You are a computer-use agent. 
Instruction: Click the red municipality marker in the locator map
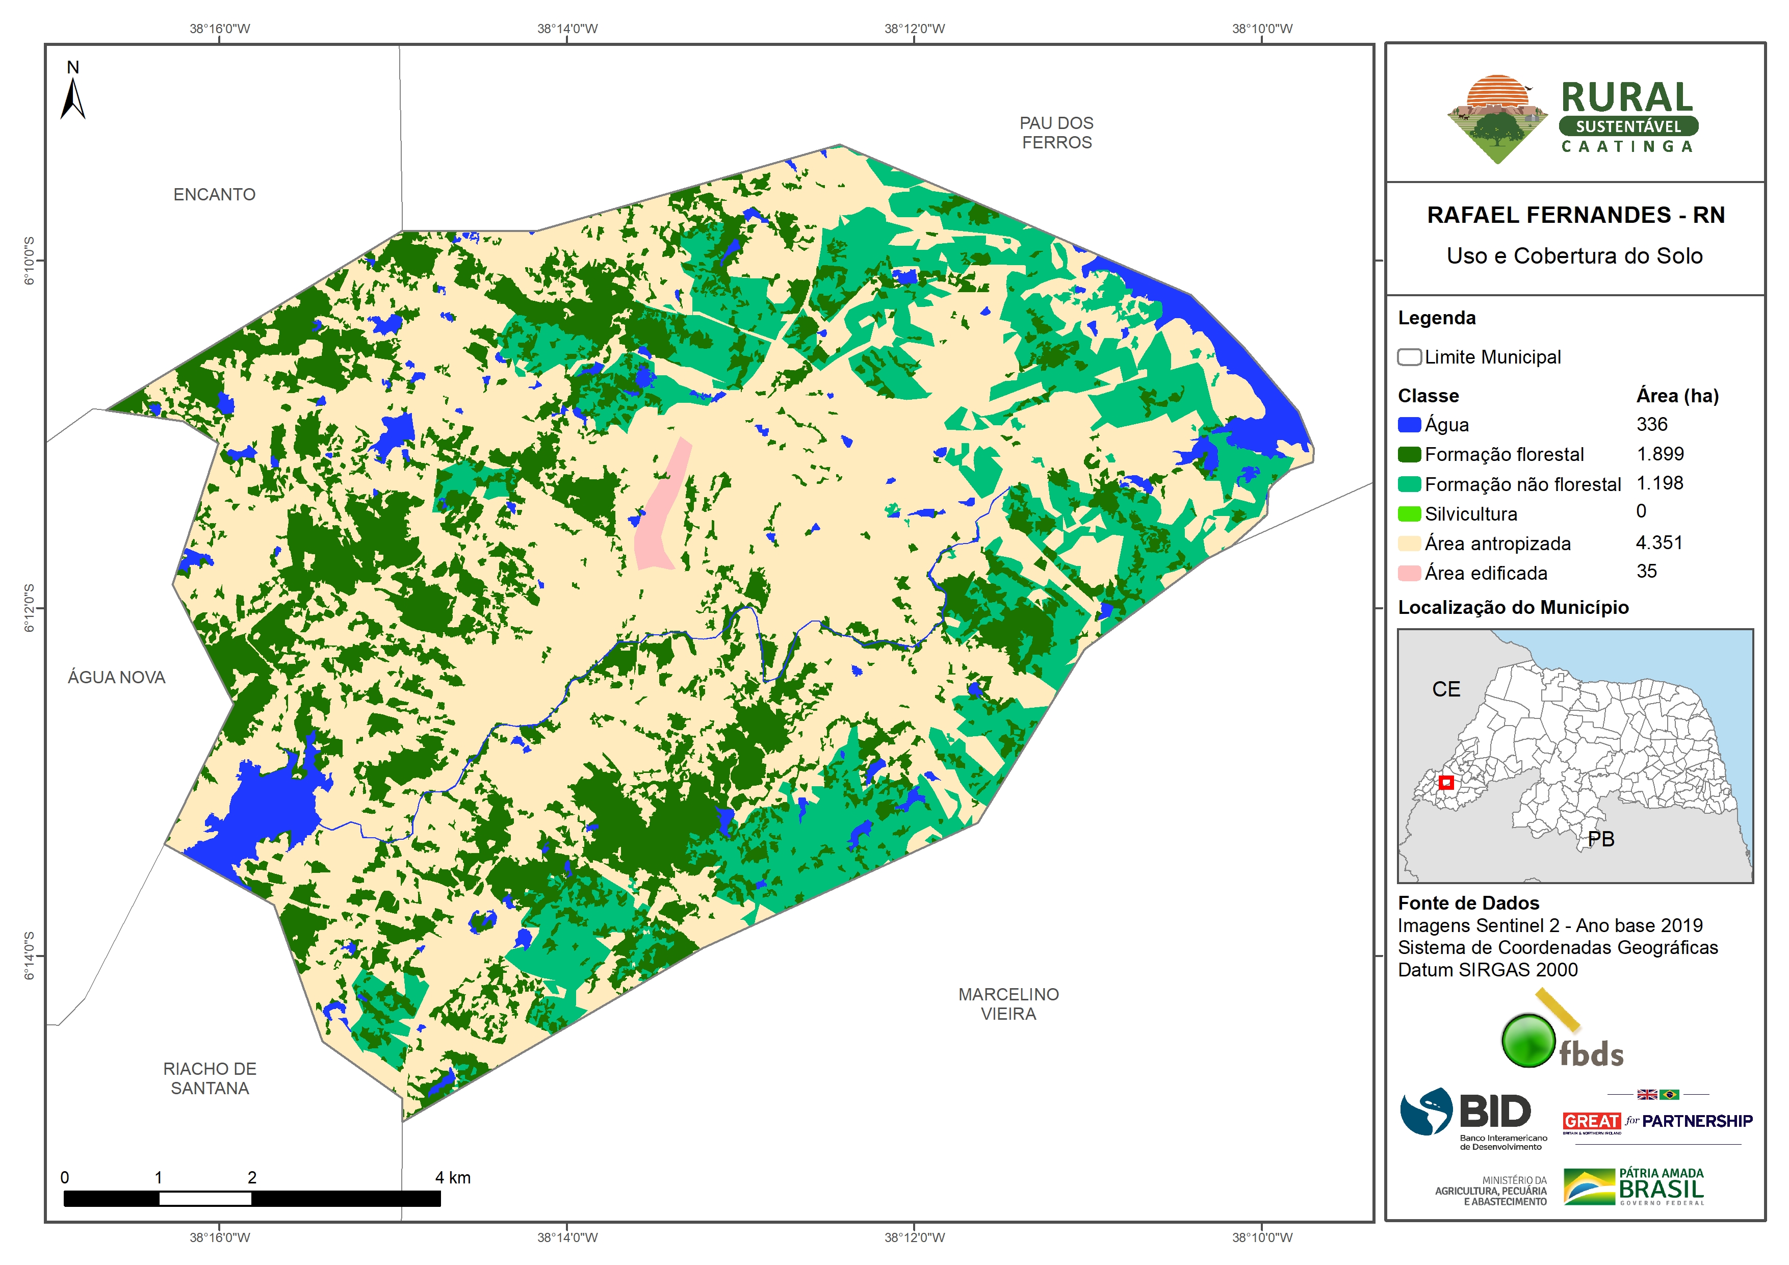tap(1446, 783)
